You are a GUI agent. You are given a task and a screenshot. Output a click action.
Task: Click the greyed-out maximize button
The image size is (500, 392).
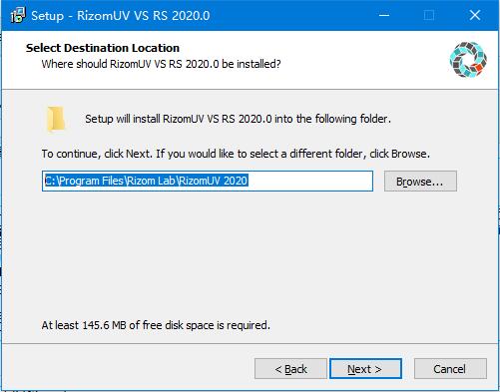point(429,15)
